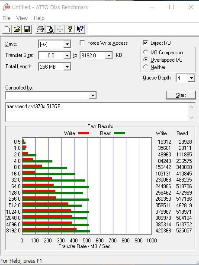Expand the Transfer Size minimum 0.5 dropdown
The height and width of the screenshot is (265, 199).
coord(67,56)
